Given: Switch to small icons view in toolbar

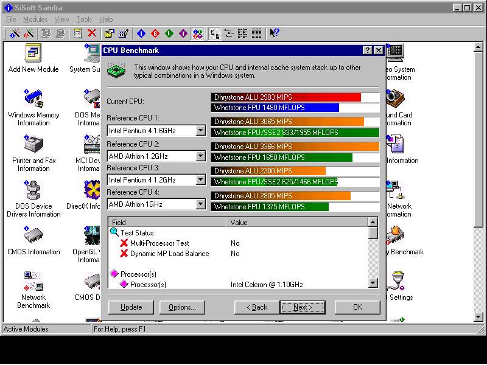Looking at the screenshot, I should [229, 33].
